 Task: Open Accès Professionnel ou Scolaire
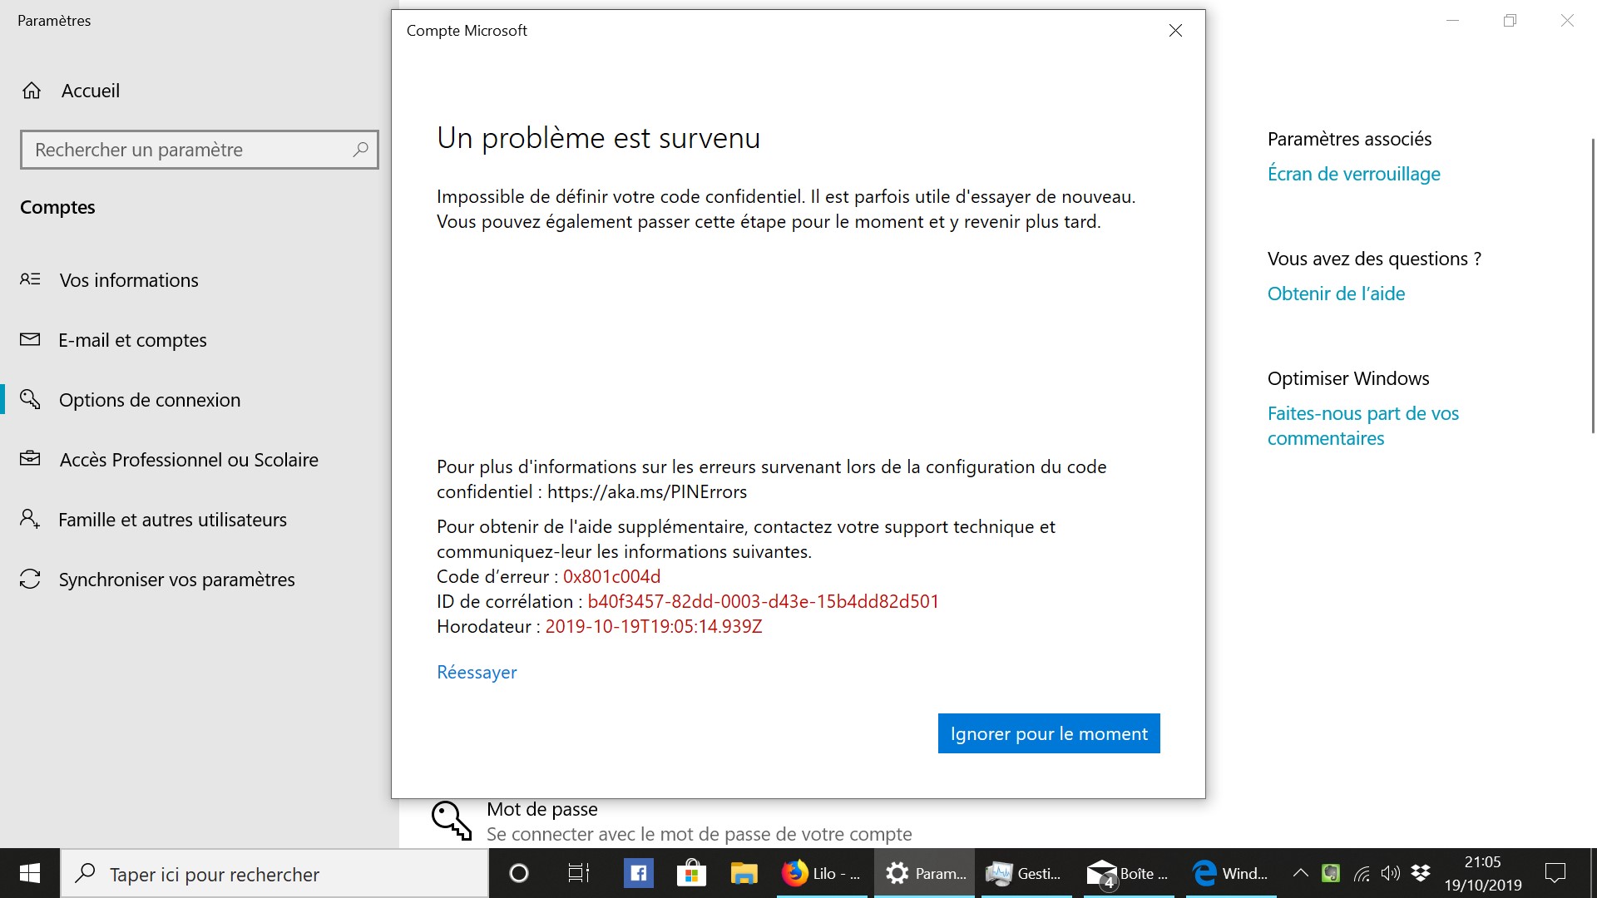click(189, 460)
